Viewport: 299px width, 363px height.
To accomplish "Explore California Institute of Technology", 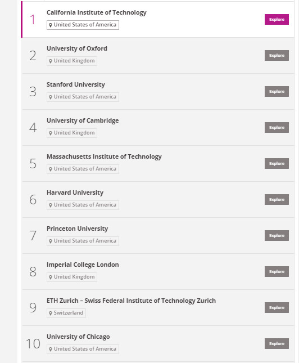I will pos(277,20).
